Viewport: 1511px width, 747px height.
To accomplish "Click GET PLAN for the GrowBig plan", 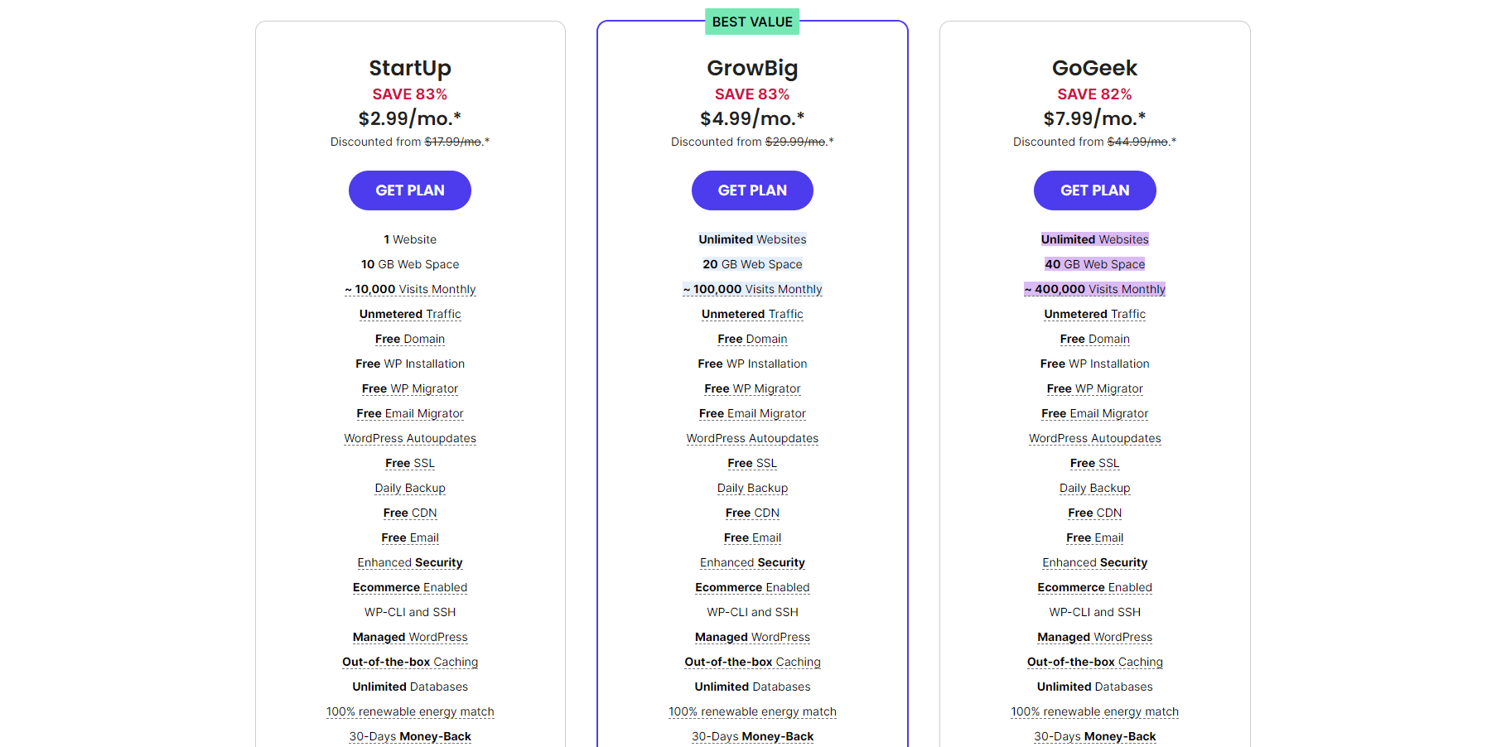I will (x=752, y=190).
